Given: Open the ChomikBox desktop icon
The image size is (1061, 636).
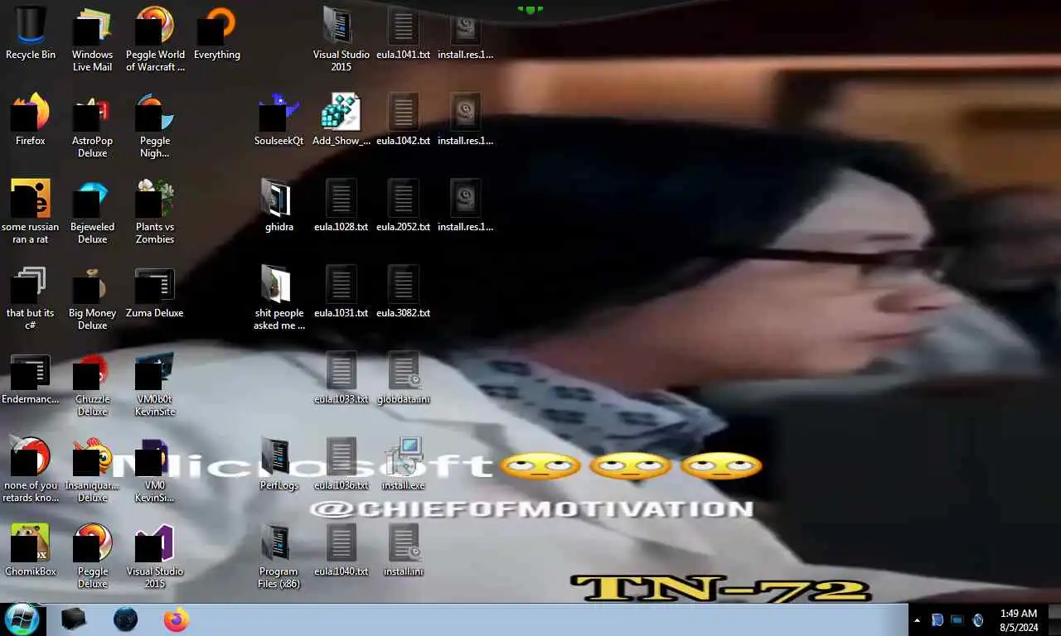Looking at the screenshot, I should click(31, 550).
